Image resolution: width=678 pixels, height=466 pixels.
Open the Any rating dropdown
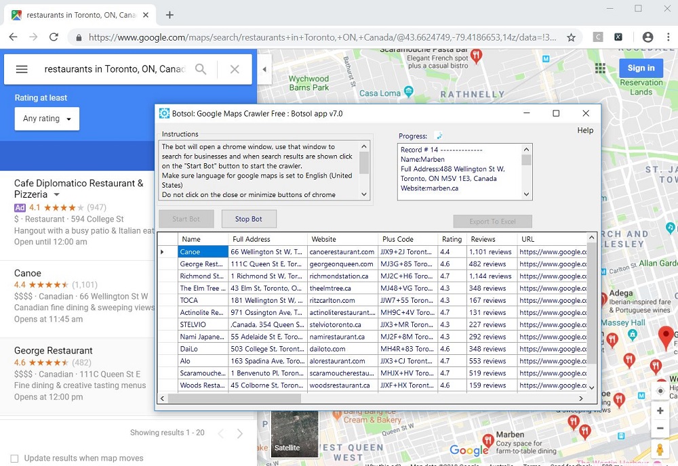click(47, 119)
